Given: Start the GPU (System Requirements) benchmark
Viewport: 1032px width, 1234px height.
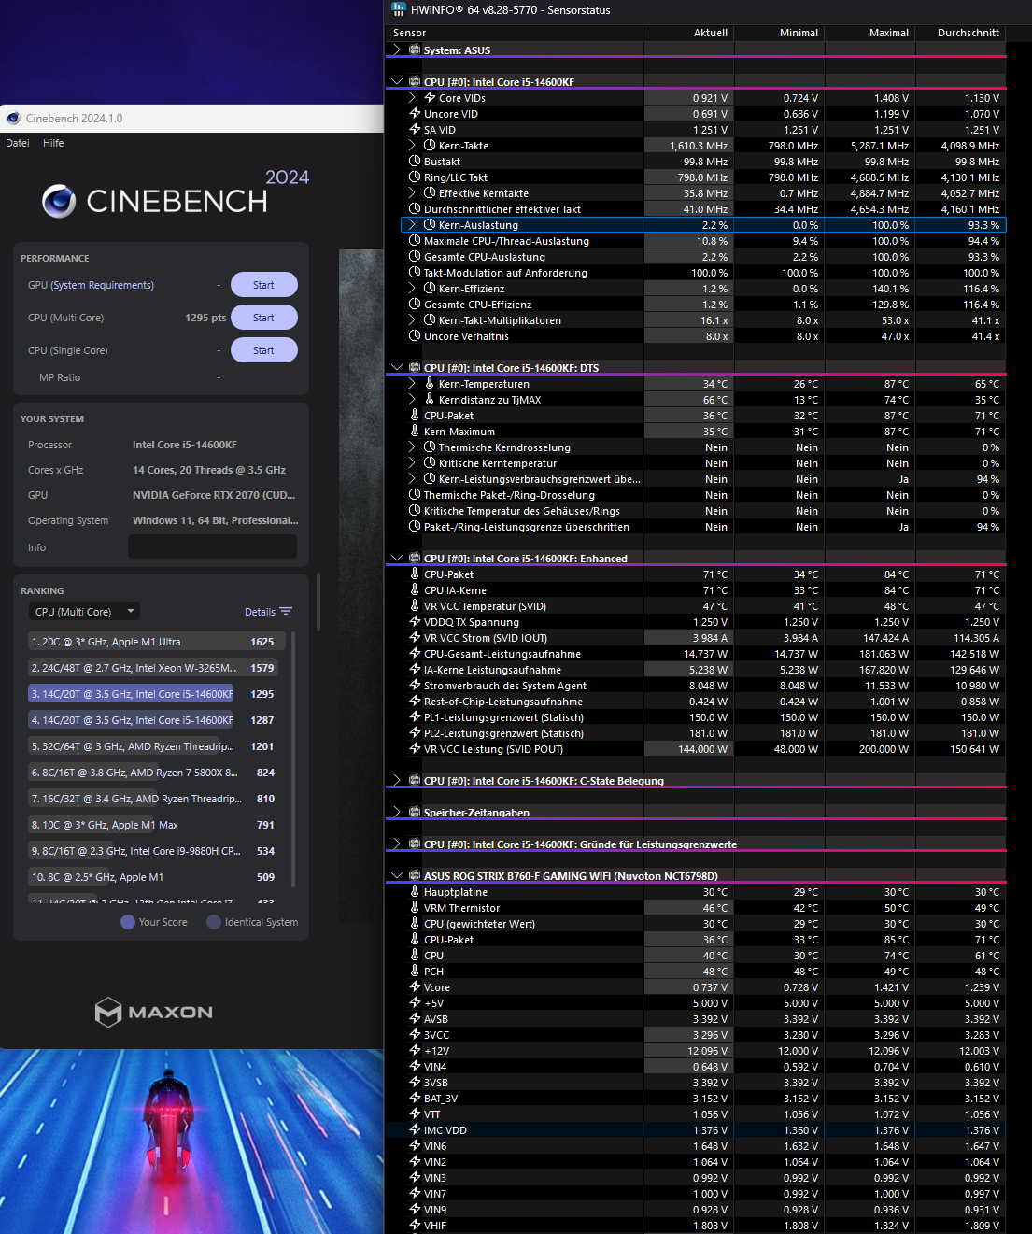Looking at the screenshot, I should (263, 285).
